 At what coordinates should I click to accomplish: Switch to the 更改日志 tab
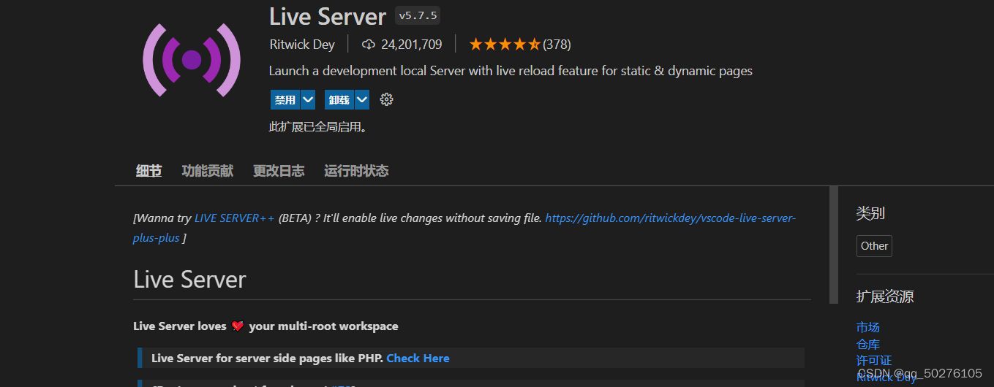tap(279, 171)
